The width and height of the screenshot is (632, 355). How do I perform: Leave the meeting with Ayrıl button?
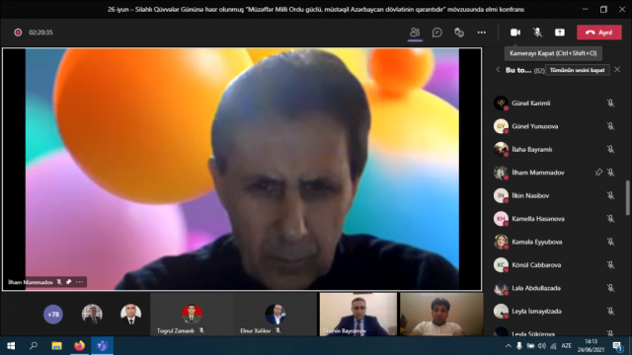point(599,33)
